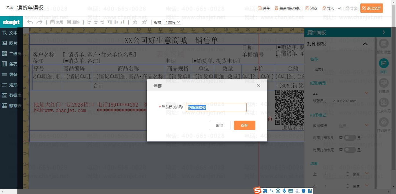Image resolution: width=396 pixels, height=194 pixels.
Task: Collapse the 属性面板 with right chevron
Action: 384,32
